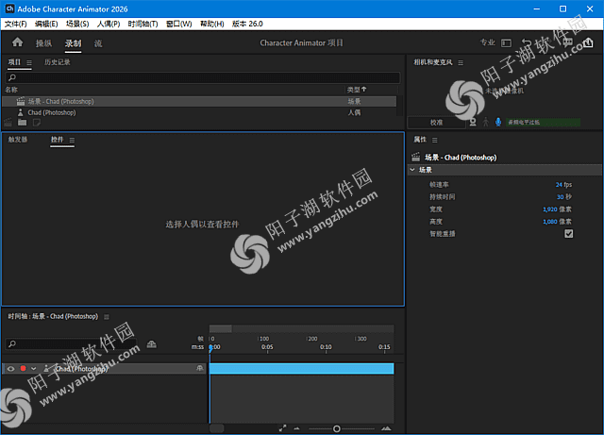Click the magnifier icon in timeline search
604x435 pixels.
tap(12, 343)
